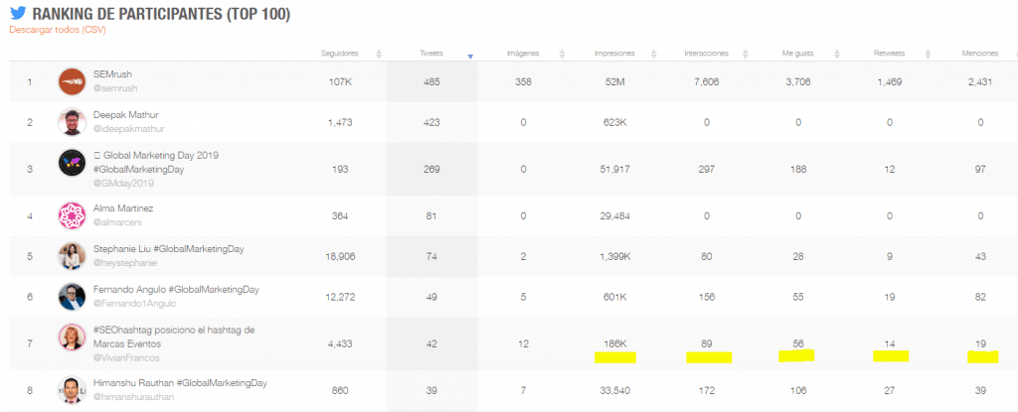Select GMday2019 interactions value 297
This screenshot has width=1018, height=412.
(707, 170)
